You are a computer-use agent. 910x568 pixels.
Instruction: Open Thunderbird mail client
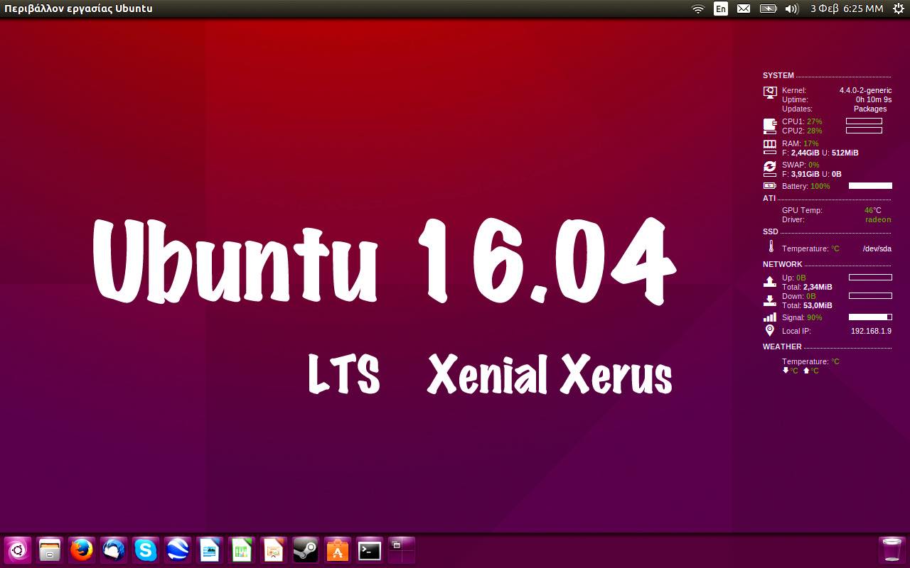(113, 549)
